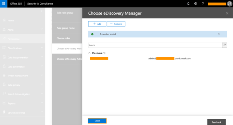This screenshot has height=125, width=233.
Task: Click the notifications bell icon
Action: (x=188, y=4)
